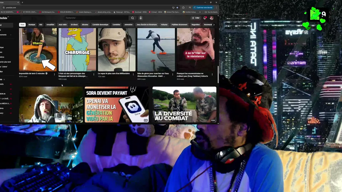Open the hooded bearded man video thumbnail

coord(51,105)
